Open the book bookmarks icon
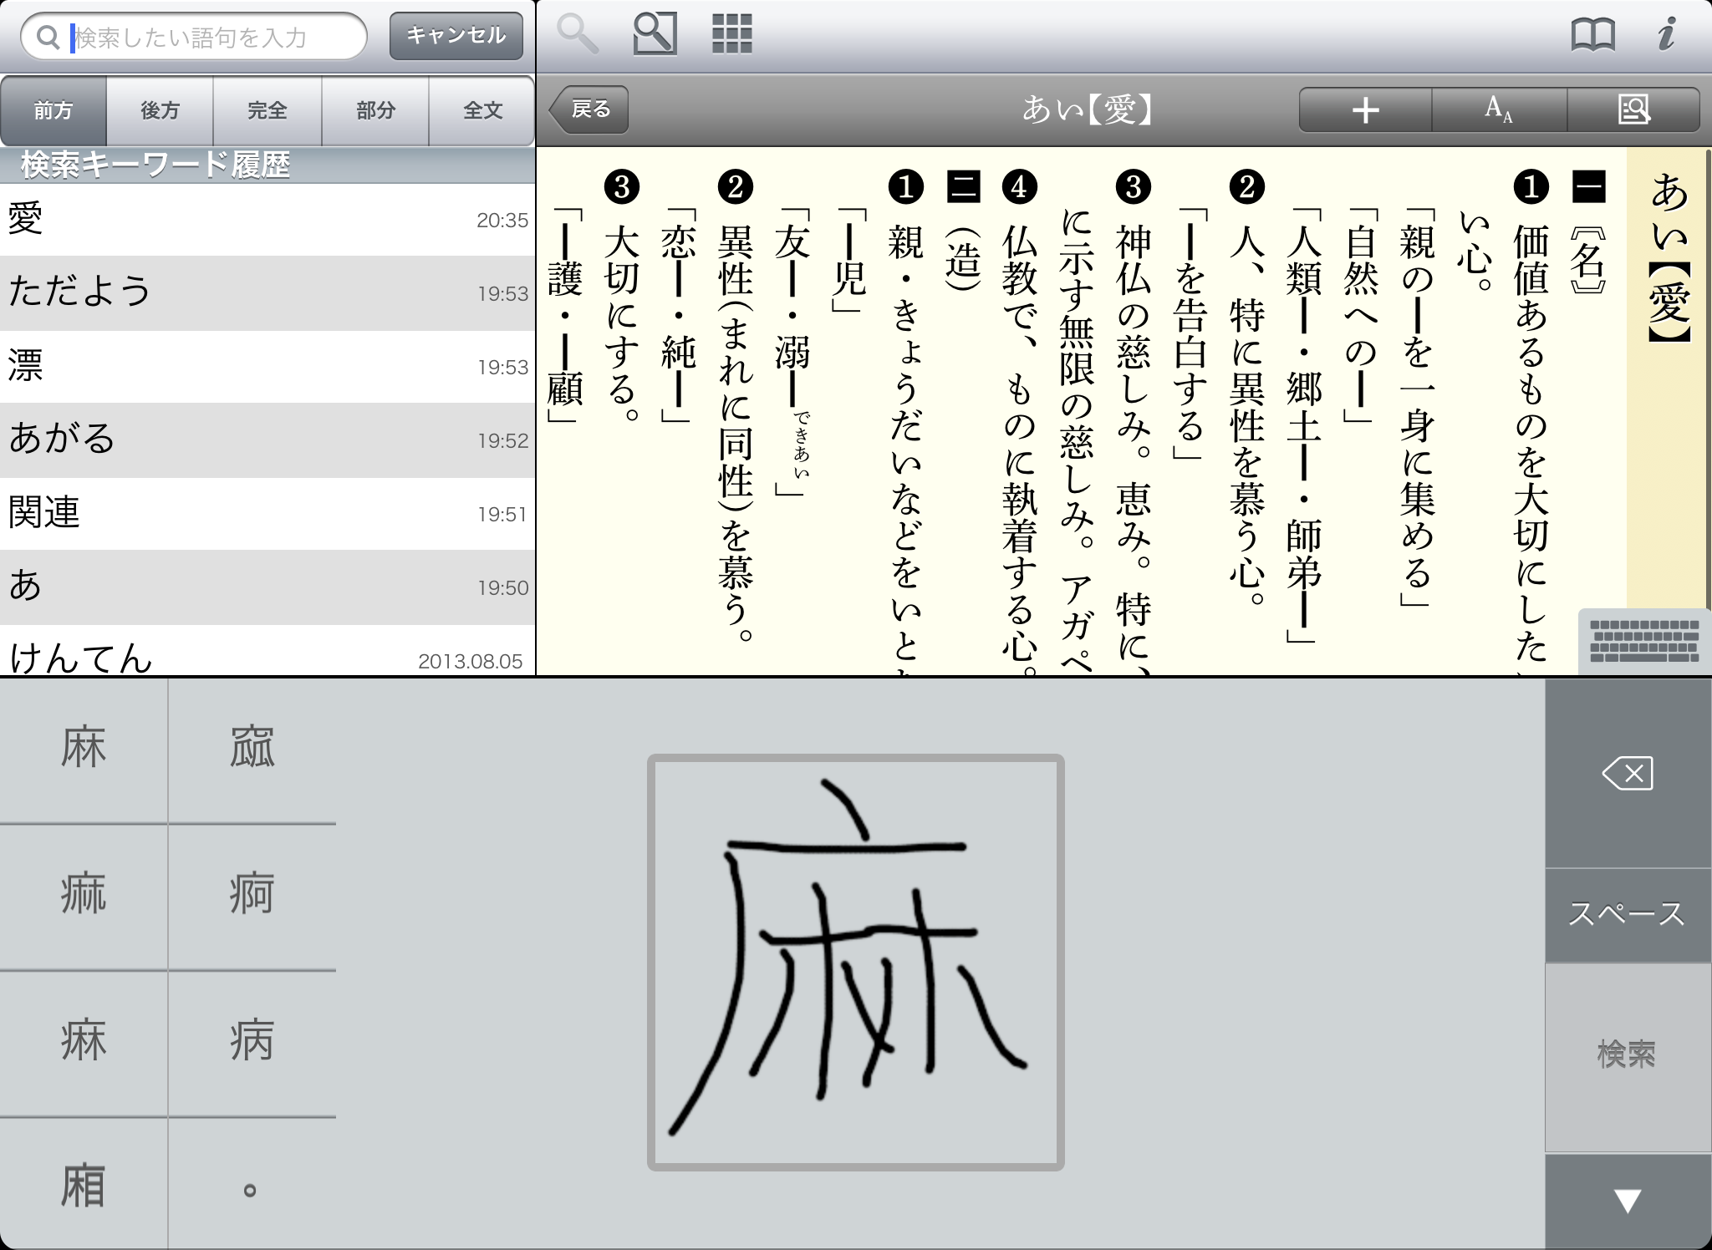 pyautogui.click(x=1592, y=35)
